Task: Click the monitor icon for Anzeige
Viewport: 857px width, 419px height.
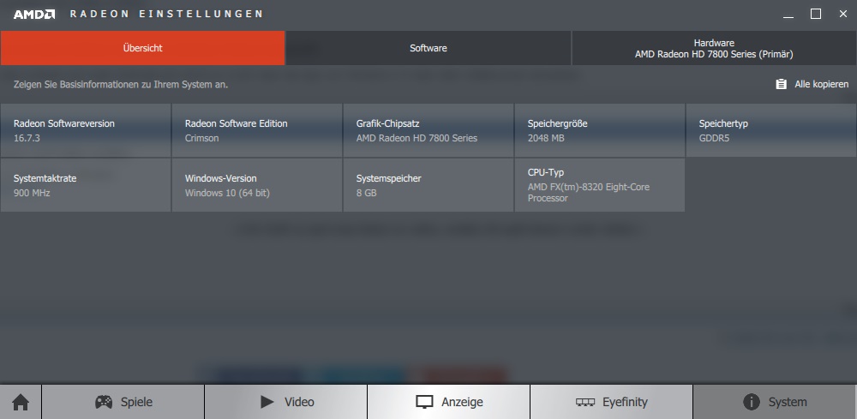Action: [x=424, y=402]
